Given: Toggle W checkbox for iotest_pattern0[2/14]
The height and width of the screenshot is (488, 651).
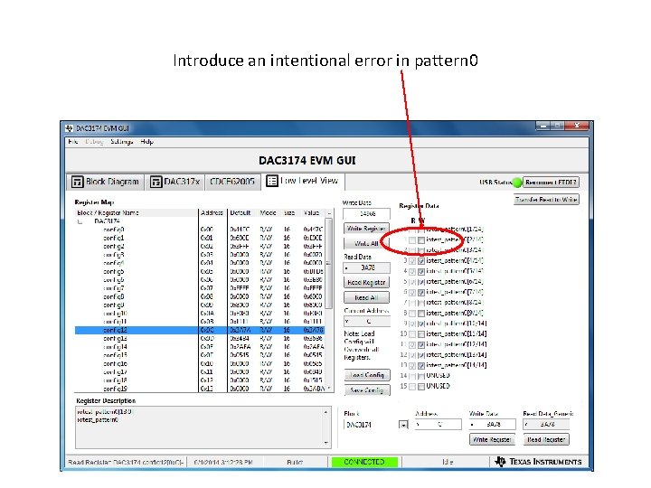Looking at the screenshot, I should click(421, 239).
